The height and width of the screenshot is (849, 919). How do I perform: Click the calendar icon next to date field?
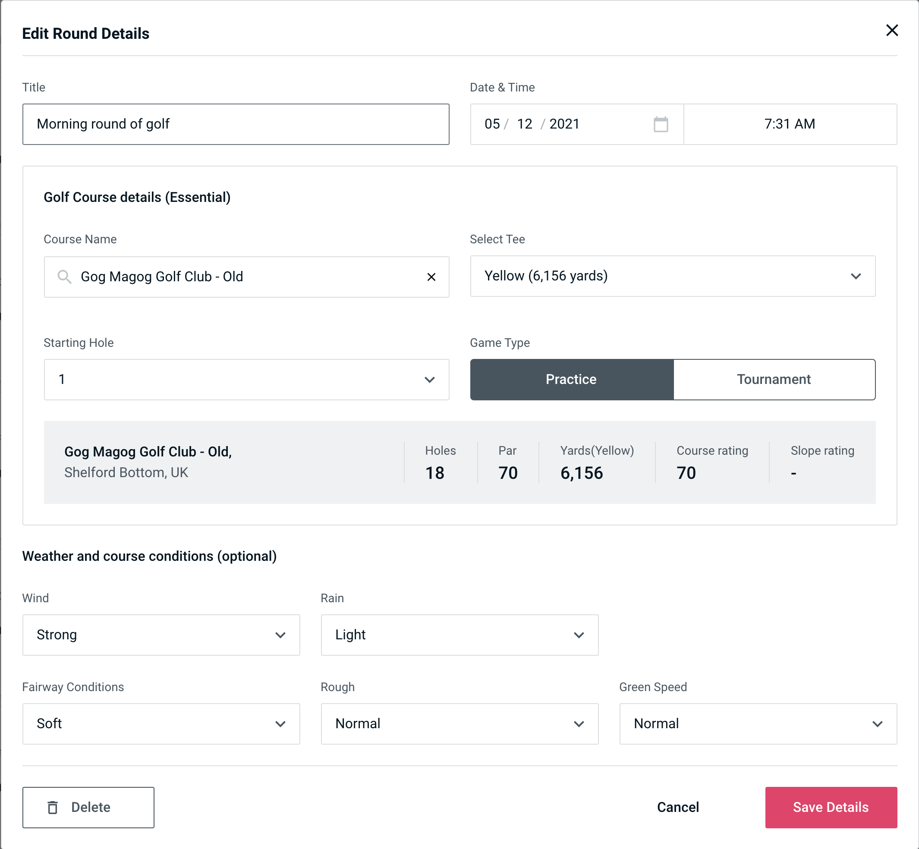661,125
